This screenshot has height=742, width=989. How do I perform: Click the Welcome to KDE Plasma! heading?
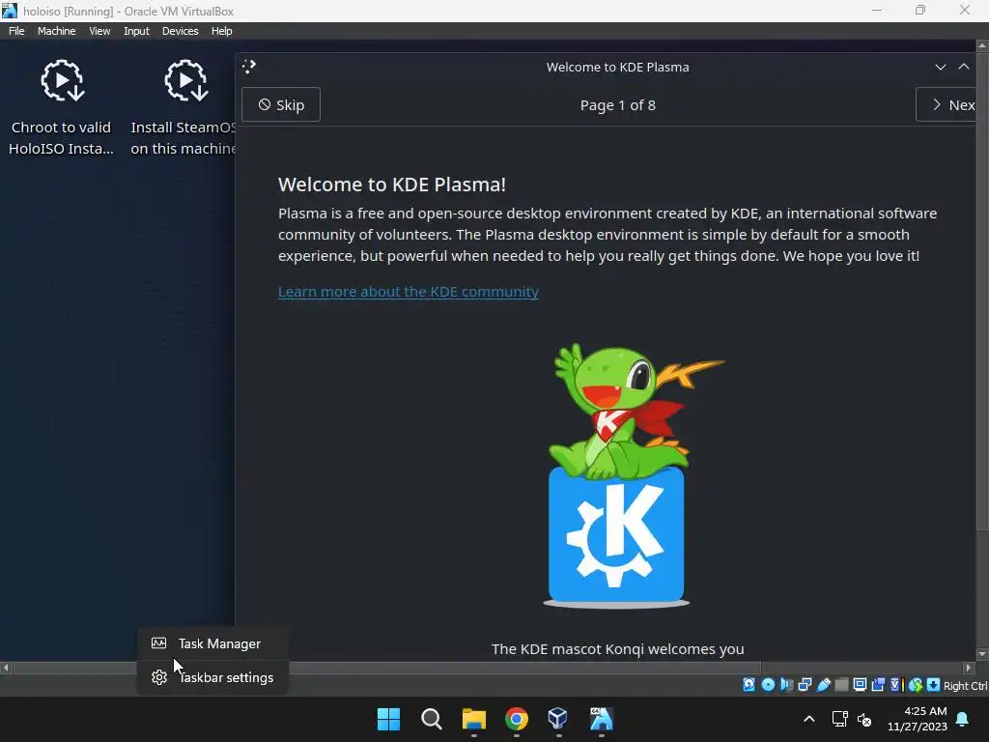[392, 185]
